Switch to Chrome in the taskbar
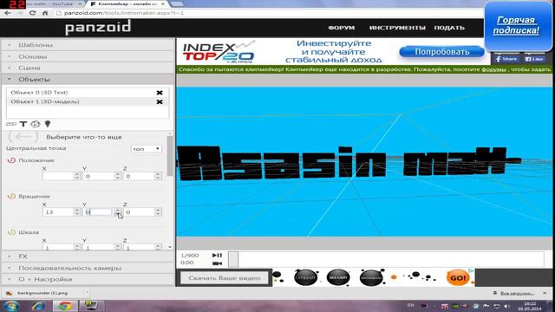 click(65, 306)
